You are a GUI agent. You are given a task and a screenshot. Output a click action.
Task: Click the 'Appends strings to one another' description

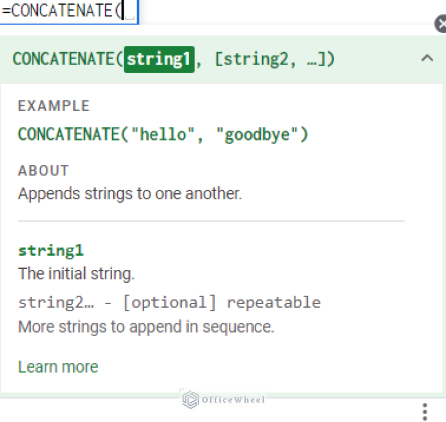[130, 194]
